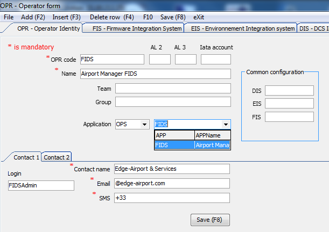This screenshot has height=232, width=329.
Task: Open the File menu
Action: pos(9,17)
